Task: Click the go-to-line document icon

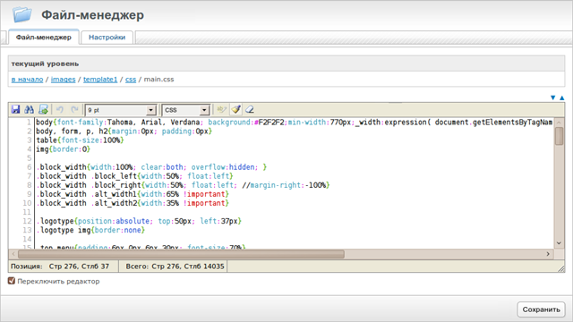Action: coord(44,109)
